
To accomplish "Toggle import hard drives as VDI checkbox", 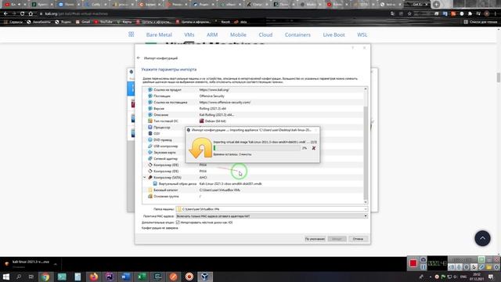I will pyautogui.click(x=178, y=222).
